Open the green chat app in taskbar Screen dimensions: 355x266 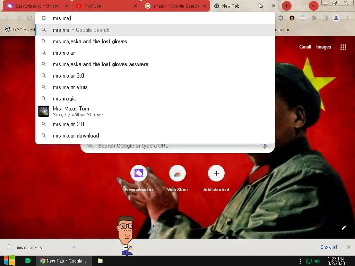tap(28, 261)
